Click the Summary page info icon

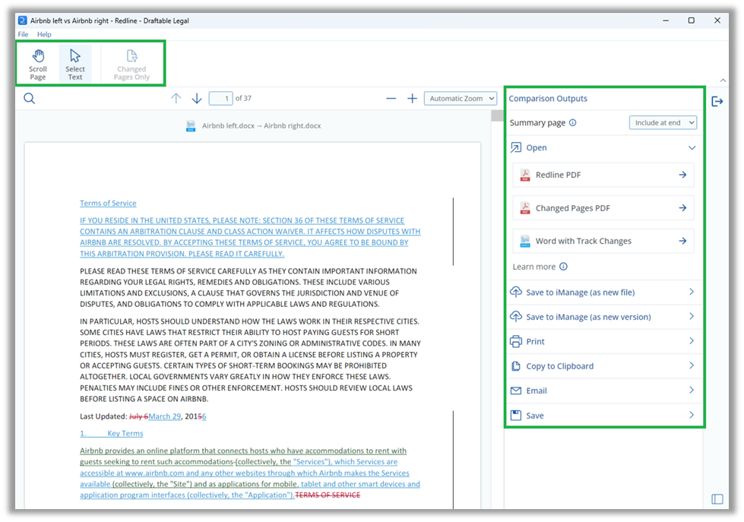point(573,122)
